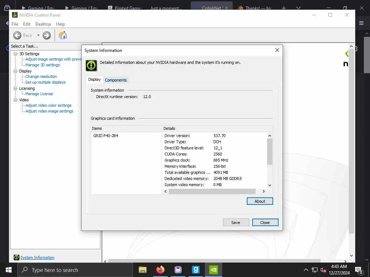The width and height of the screenshot is (370, 277).
Task: Click the System Information icon at bottom left
Action: [x=16, y=258]
